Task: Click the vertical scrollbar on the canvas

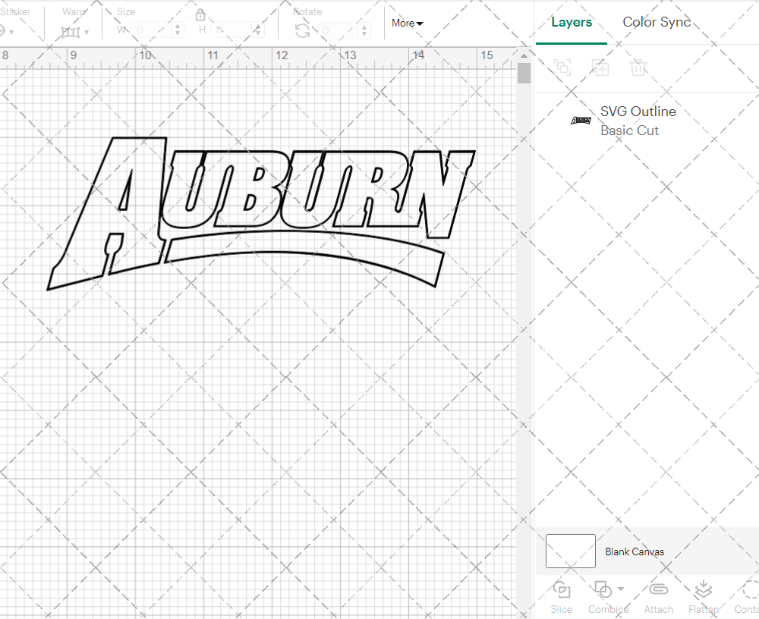Action: [523, 72]
